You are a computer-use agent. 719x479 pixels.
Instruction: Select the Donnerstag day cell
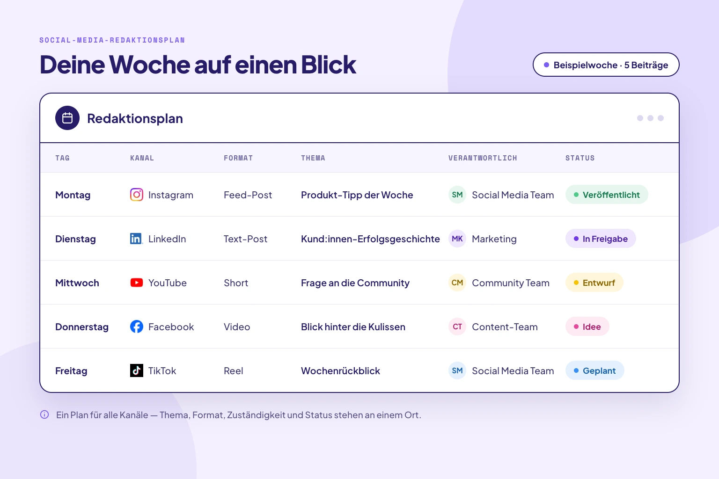coord(82,327)
